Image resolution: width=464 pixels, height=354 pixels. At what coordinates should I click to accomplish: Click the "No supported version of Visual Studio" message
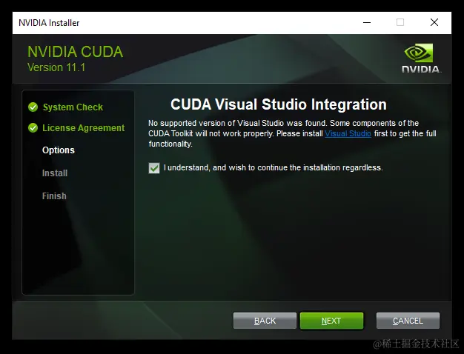pos(292,133)
